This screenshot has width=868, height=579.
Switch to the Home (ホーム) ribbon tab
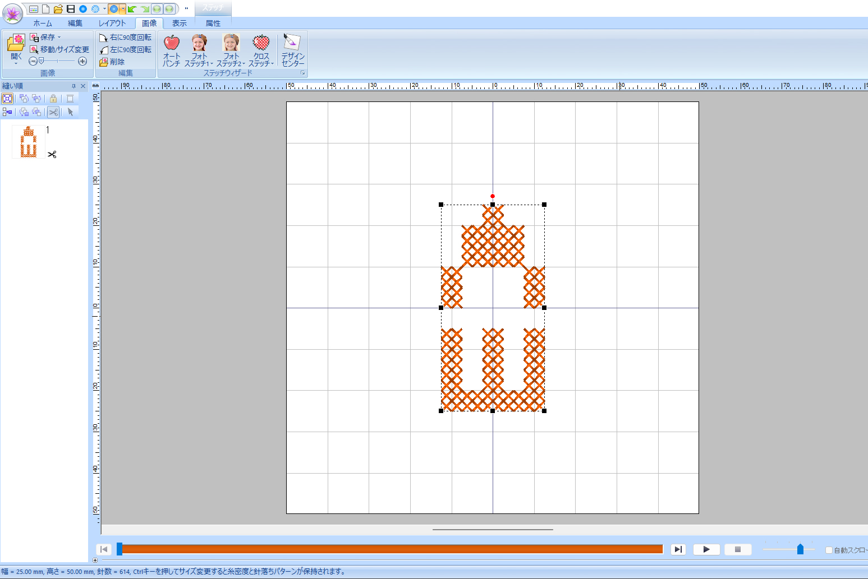[x=43, y=24]
